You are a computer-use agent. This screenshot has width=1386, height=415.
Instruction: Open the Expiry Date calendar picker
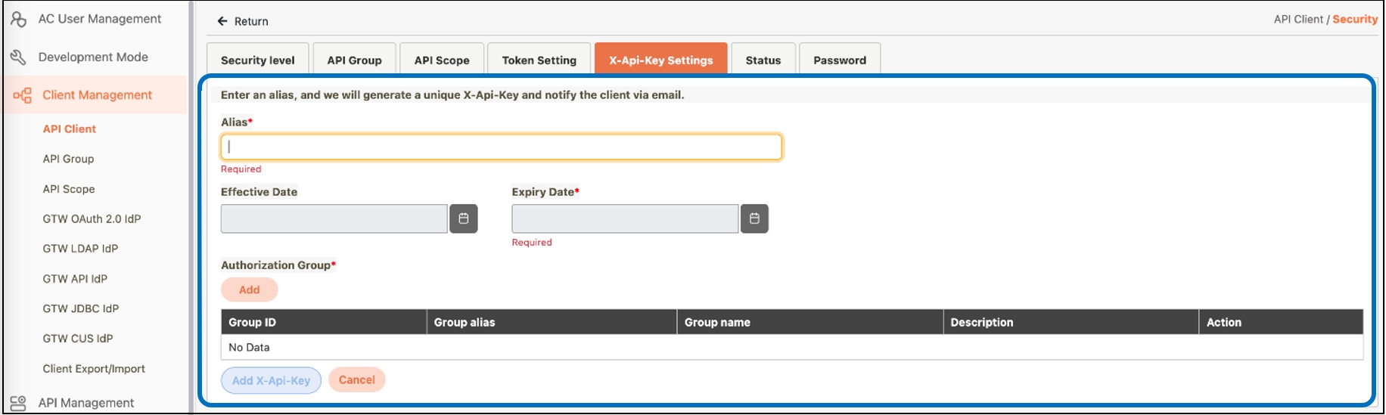(754, 218)
